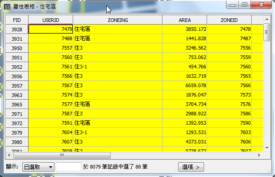Click the attribute table window icon
The width and height of the screenshot is (275, 177).
point(7,7)
